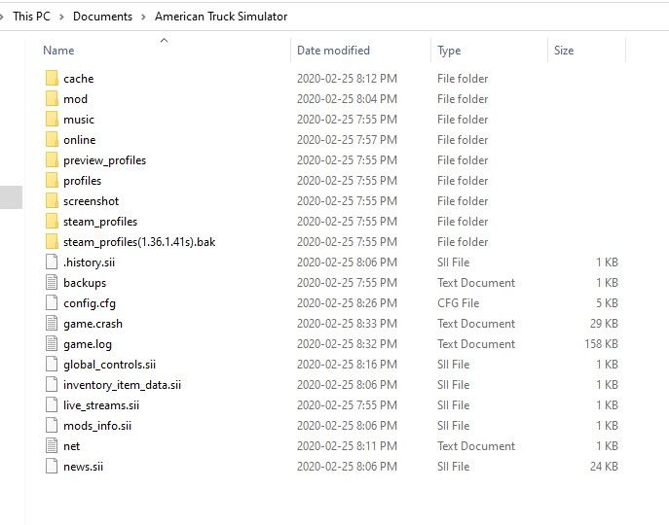
Task: Expand the arrow after Documents breadcrumb
Action: pyautogui.click(x=143, y=17)
